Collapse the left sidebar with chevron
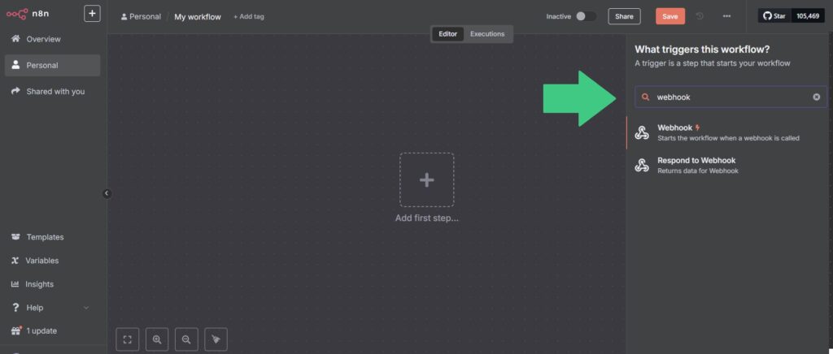The image size is (833, 354). (107, 193)
